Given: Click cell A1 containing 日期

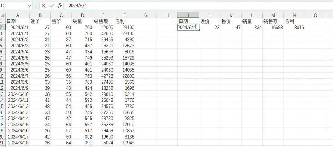Looking at the screenshot, I should click(17, 21).
